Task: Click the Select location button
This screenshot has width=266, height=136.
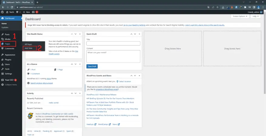Action: (124, 82)
